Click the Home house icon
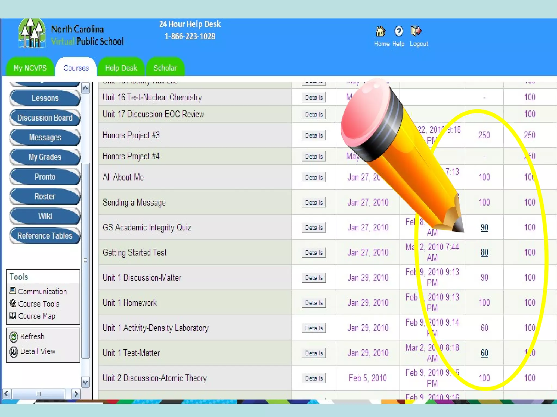The width and height of the screenshot is (557, 417). click(380, 31)
